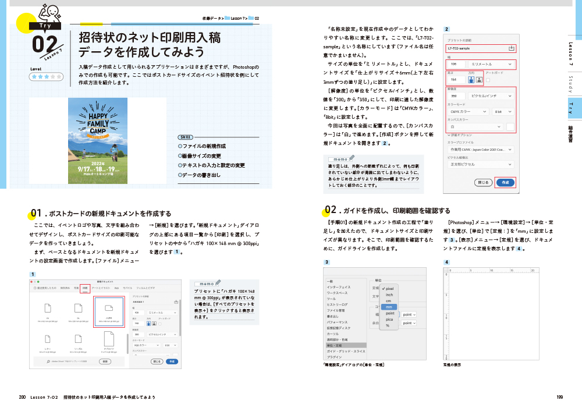Switch to 印刷 tab in New Document

[x=85, y=288]
